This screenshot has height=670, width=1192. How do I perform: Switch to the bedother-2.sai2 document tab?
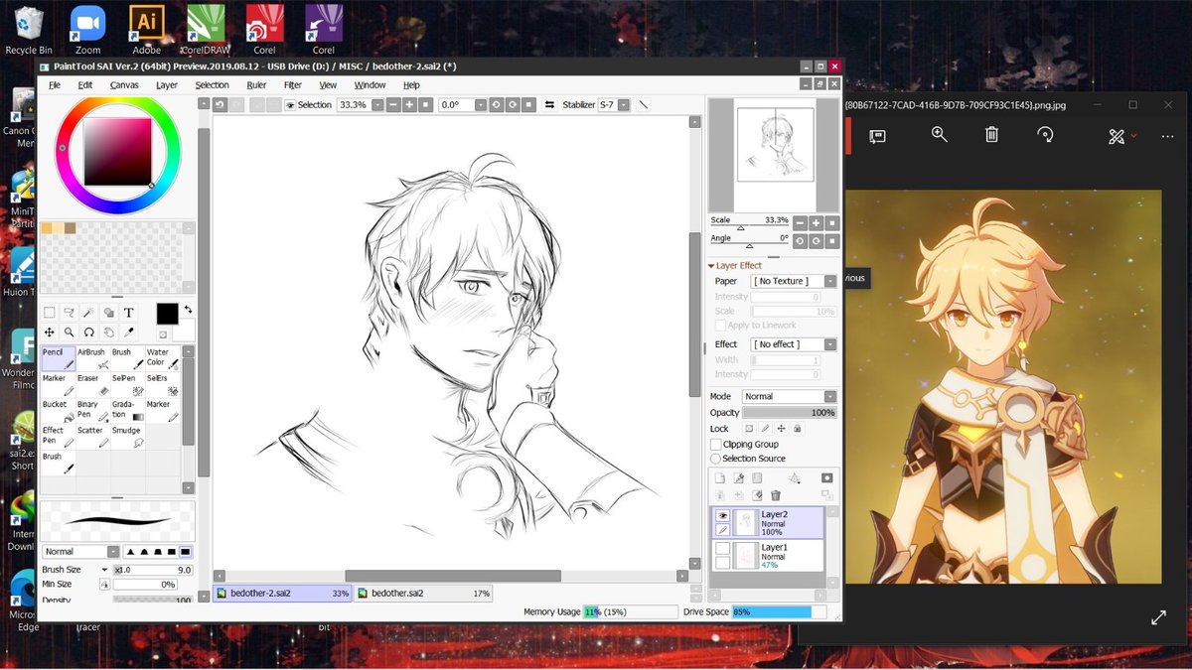tap(282, 593)
